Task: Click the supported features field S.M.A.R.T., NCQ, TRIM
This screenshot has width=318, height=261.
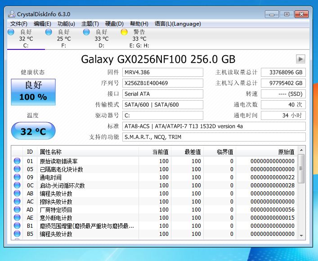Action: (214, 137)
